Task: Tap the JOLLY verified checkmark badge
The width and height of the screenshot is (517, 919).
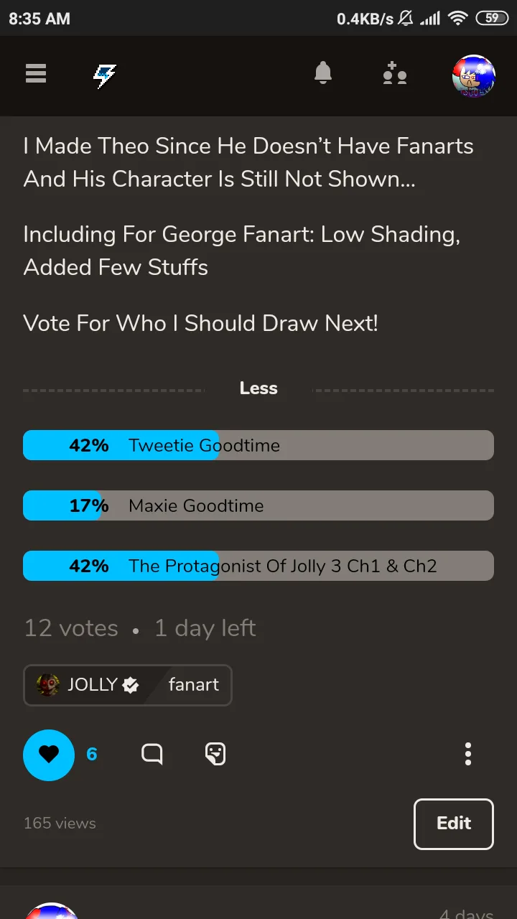Action: [131, 686]
